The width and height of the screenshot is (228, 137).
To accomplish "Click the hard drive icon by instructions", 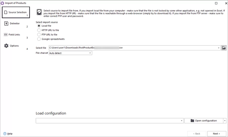I will (x=39, y=12).
